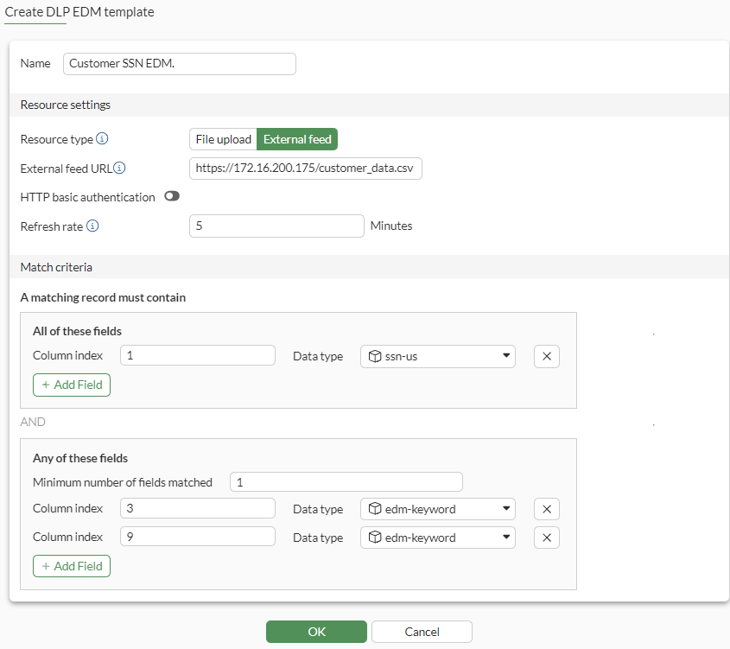Click the External feed URL info icon
730x649 pixels.
[x=120, y=169]
